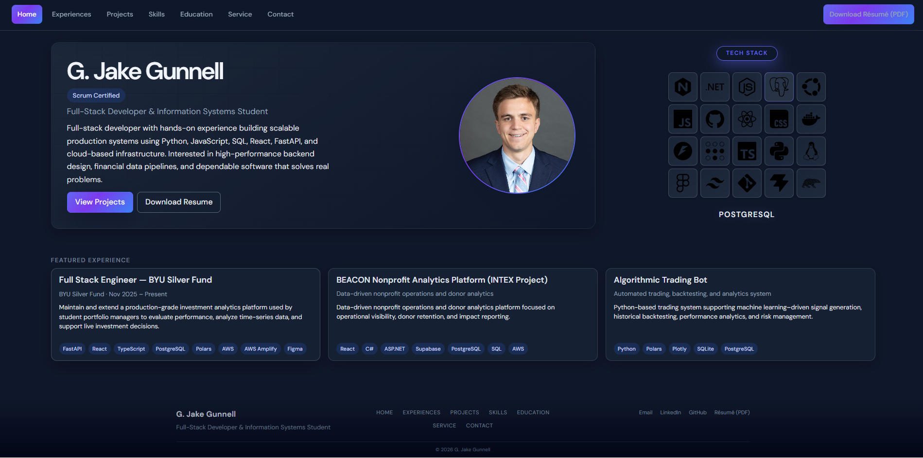Click the Tailwind CSS wave icon
Image resolution: width=923 pixels, height=458 pixels.
(714, 183)
